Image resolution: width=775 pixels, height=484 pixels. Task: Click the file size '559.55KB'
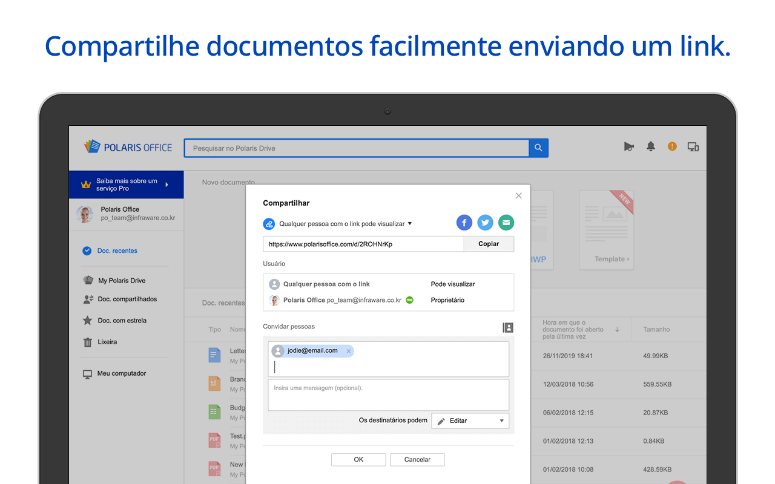tap(657, 384)
